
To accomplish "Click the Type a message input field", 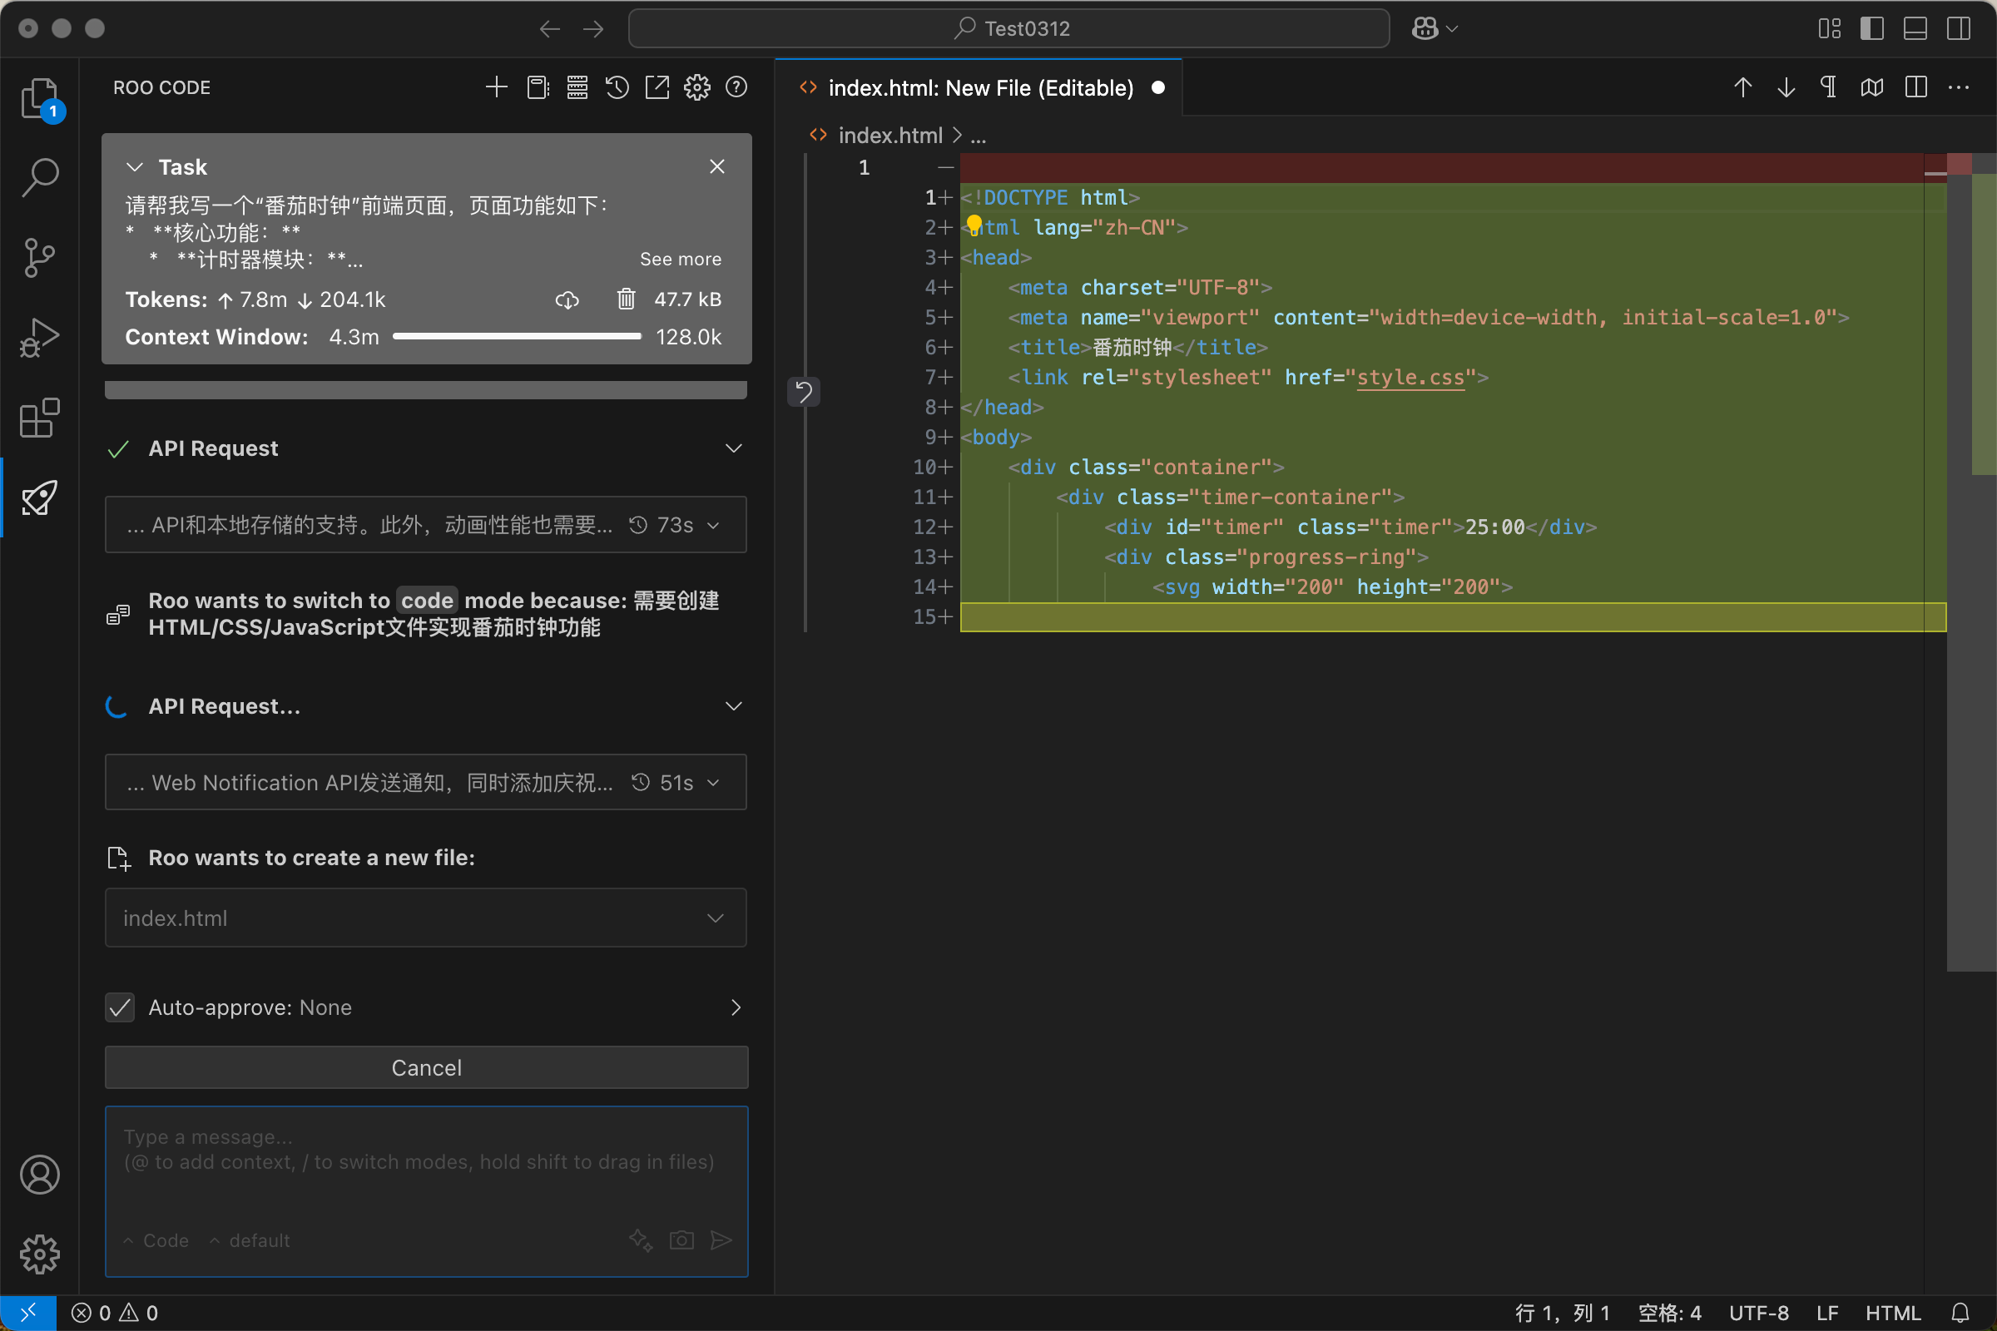I will (x=426, y=1163).
